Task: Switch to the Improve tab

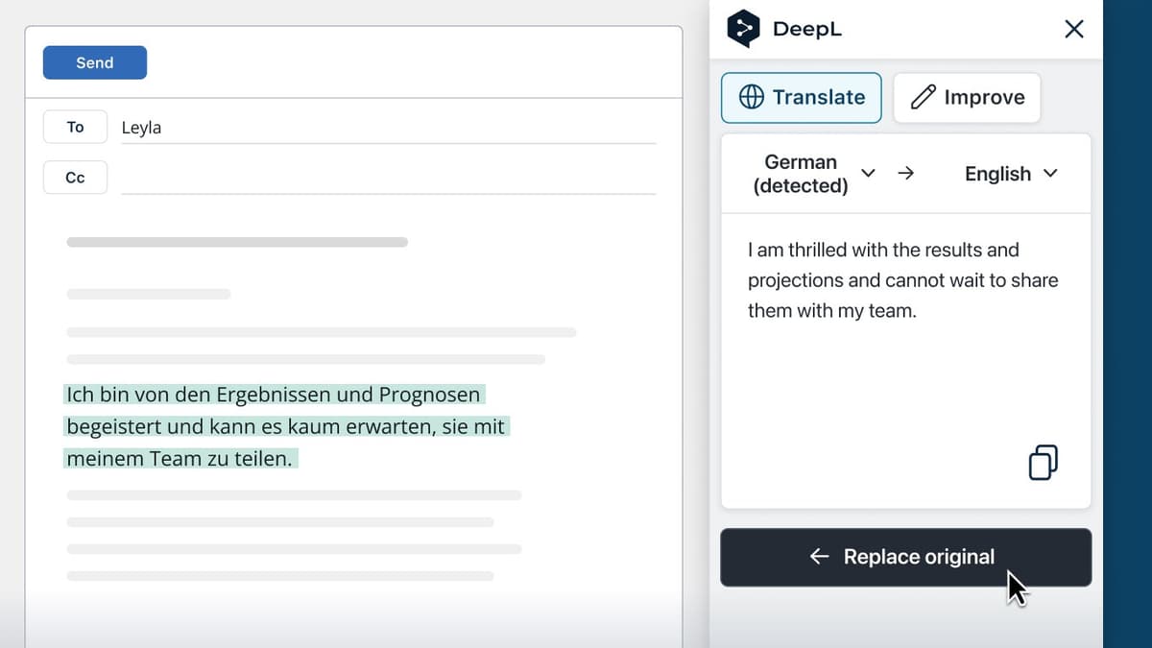Action: [x=966, y=97]
